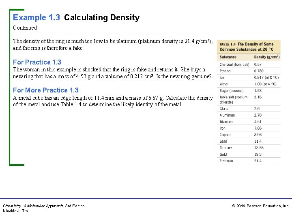Image resolution: width=292 pixels, height=219 pixels.
Task: Click the 'Ethanol' table row
Action: (x=249, y=71)
